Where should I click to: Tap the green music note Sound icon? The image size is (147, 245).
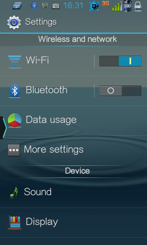click(x=14, y=192)
